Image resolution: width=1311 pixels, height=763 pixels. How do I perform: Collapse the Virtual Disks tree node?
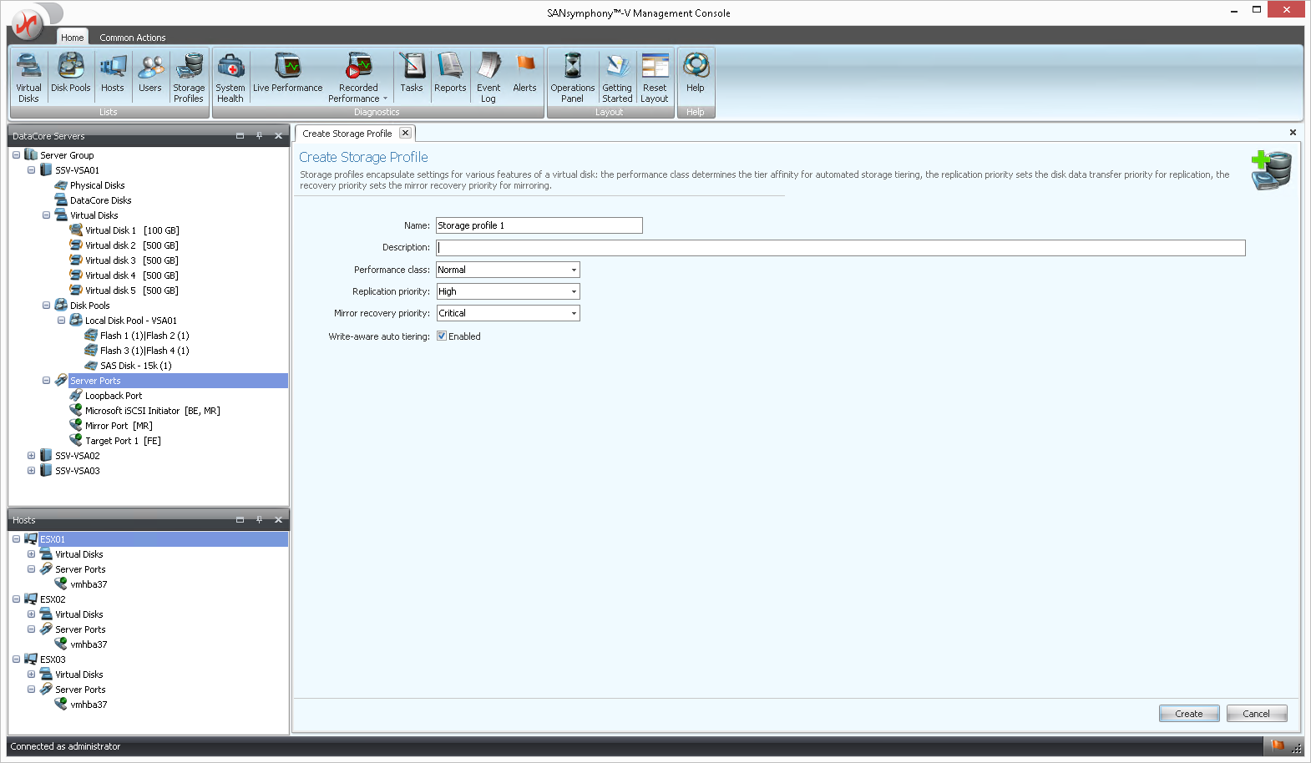pos(46,215)
